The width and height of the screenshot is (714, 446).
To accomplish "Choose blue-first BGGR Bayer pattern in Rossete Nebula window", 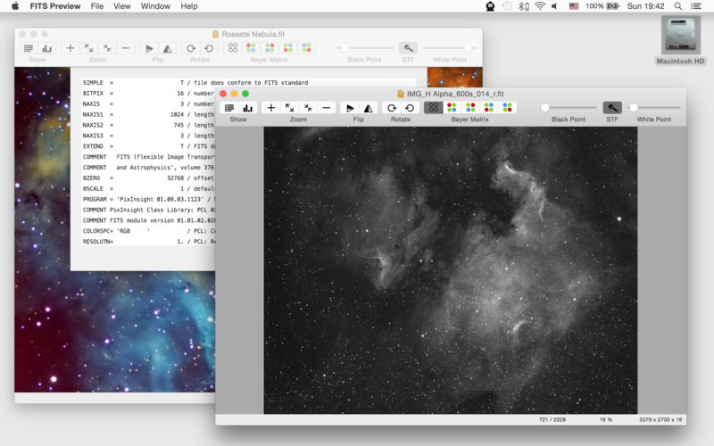I will coord(306,48).
